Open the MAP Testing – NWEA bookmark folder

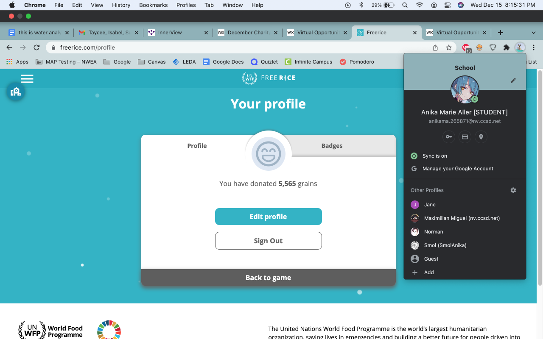(66, 62)
